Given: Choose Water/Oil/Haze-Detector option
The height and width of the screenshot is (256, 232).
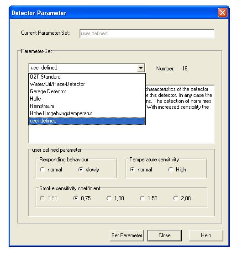Looking at the screenshot, I should pyautogui.click(x=87, y=84).
